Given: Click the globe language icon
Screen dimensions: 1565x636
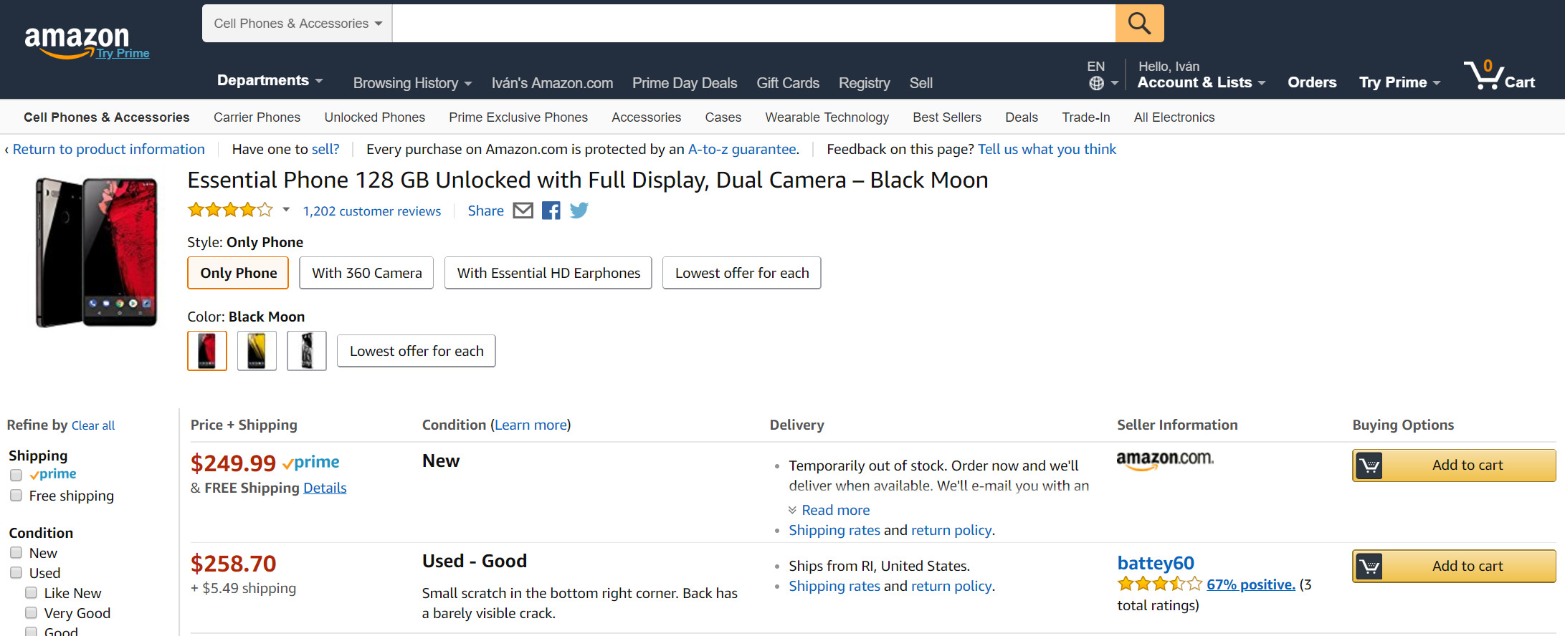Looking at the screenshot, I should coord(1096,83).
